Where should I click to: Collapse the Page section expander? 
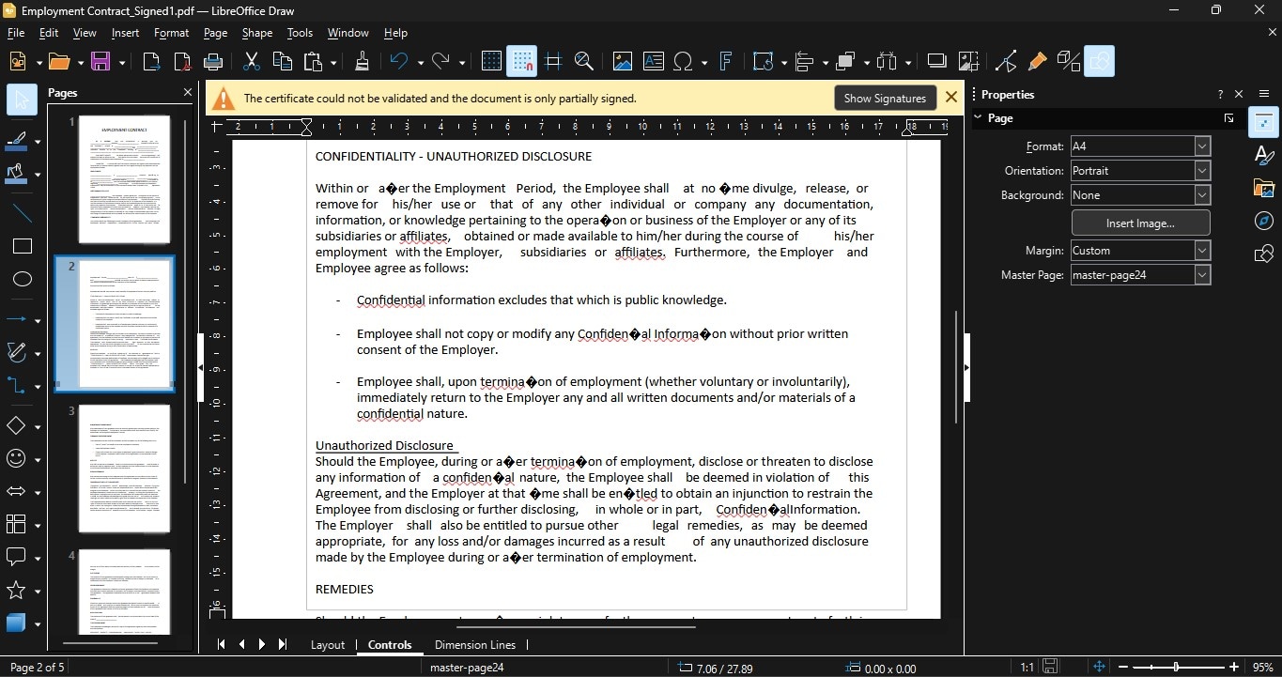(x=978, y=118)
